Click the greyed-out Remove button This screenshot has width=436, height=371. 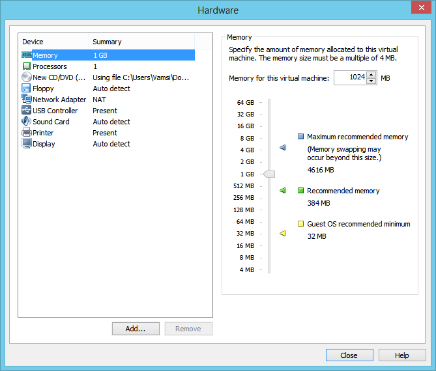(188, 329)
